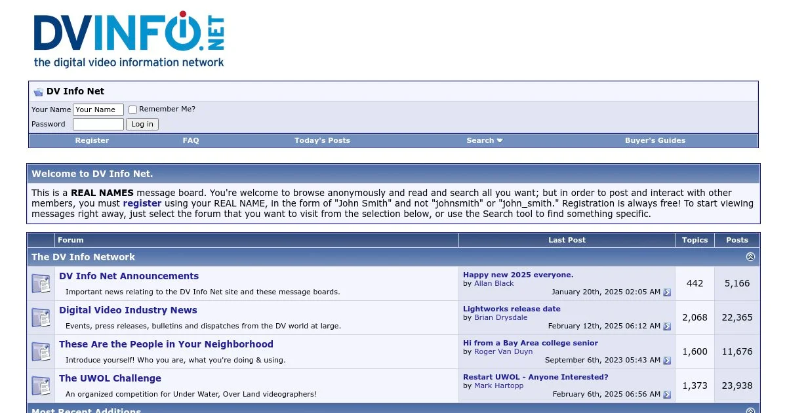View Allan Black's profile
The height and width of the screenshot is (413, 787).
click(494, 283)
